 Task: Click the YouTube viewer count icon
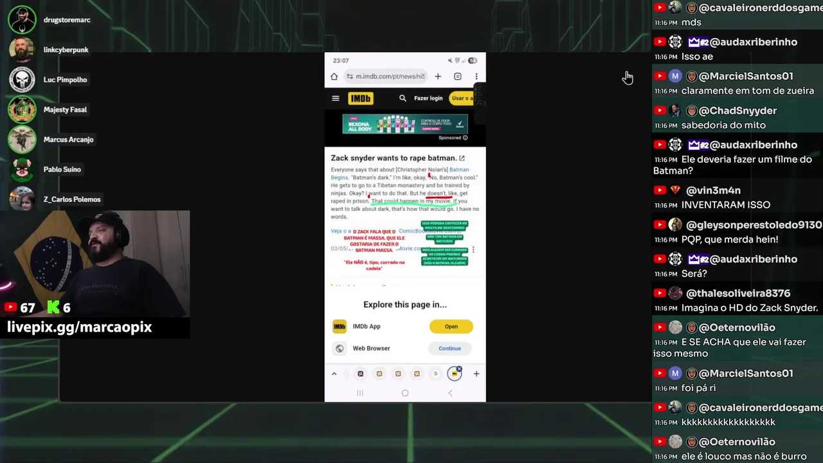(x=10, y=308)
